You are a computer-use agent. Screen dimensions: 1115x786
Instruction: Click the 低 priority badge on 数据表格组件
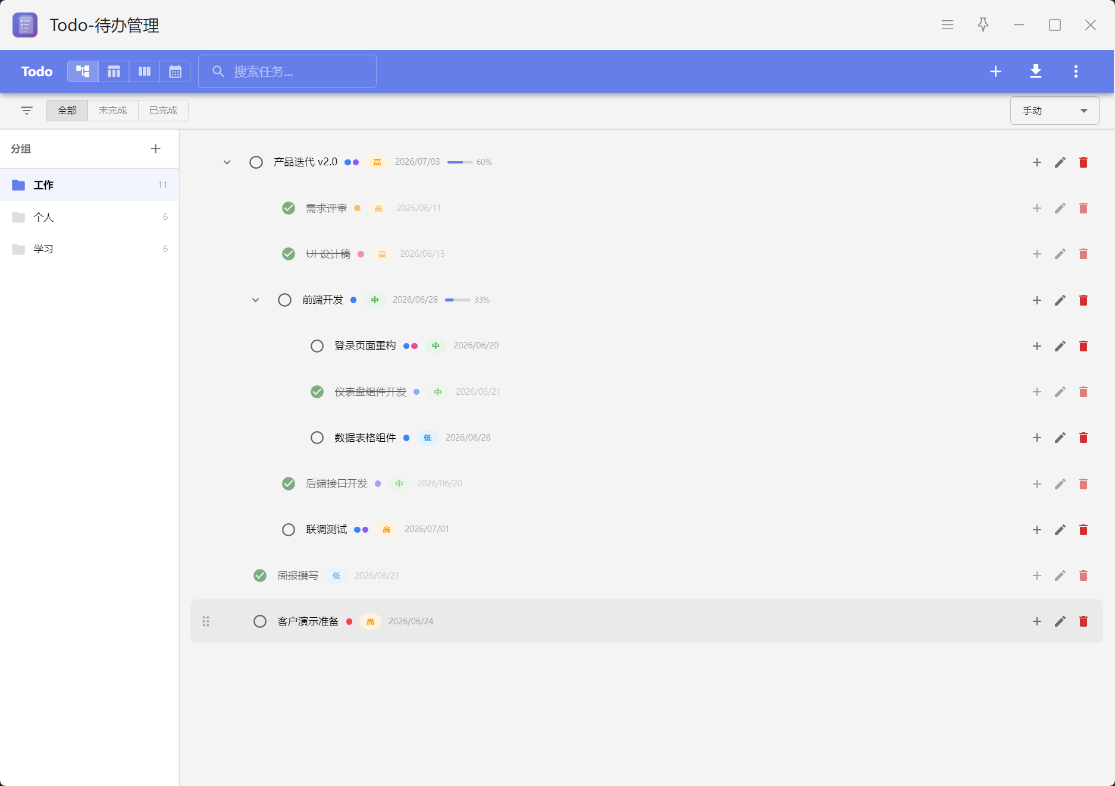click(x=428, y=438)
